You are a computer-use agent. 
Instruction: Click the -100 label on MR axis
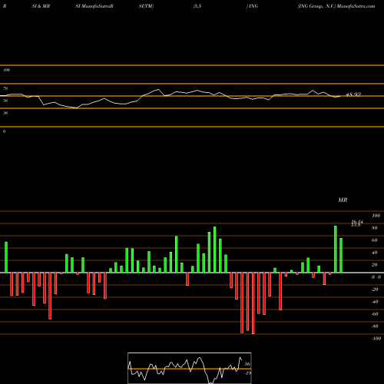point(376,339)
